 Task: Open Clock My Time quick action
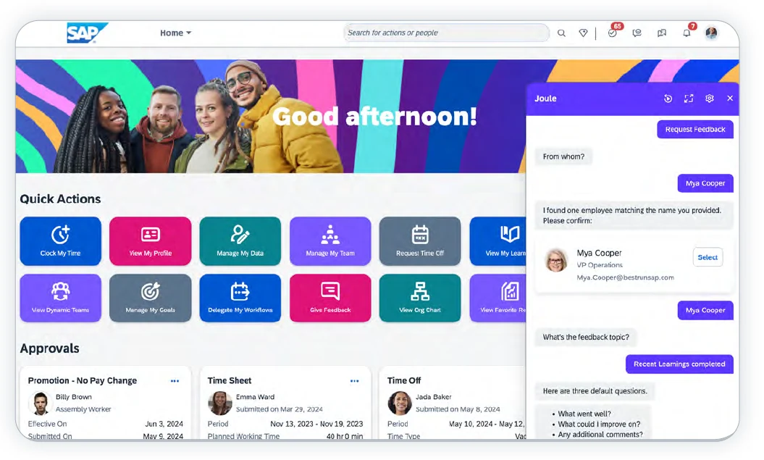(x=60, y=241)
